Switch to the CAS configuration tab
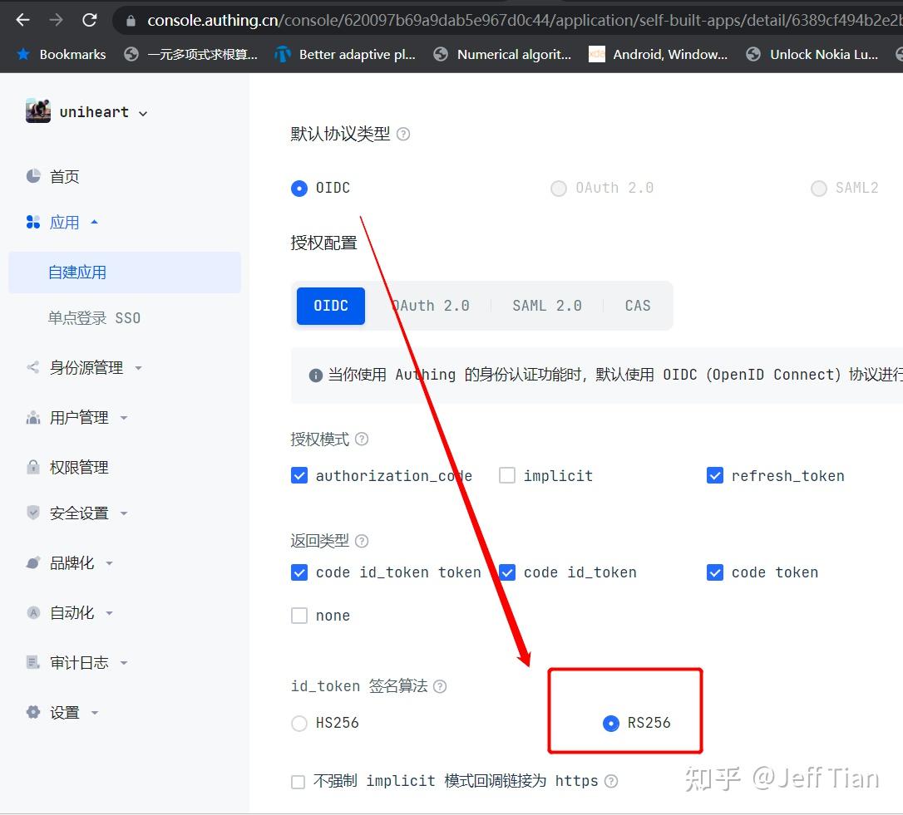 (637, 306)
